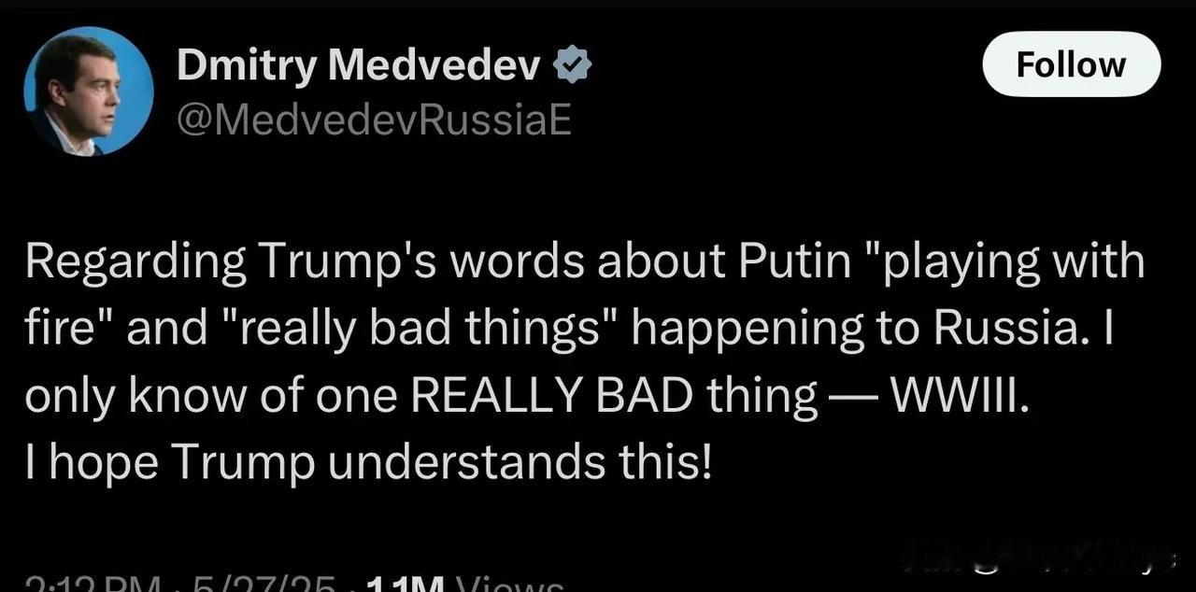
Task: Open the Dmitry Medvedev display name
Action: pyautogui.click(x=359, y=65)
